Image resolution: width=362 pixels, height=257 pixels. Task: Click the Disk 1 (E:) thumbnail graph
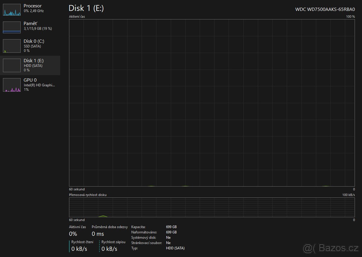[x=12, y=65]
